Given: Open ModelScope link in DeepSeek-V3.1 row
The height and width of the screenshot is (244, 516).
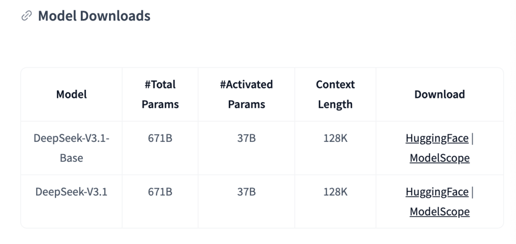Looking at the screenshot, I should 440,212.
